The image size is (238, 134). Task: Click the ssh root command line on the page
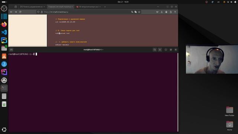pos(65,22)
